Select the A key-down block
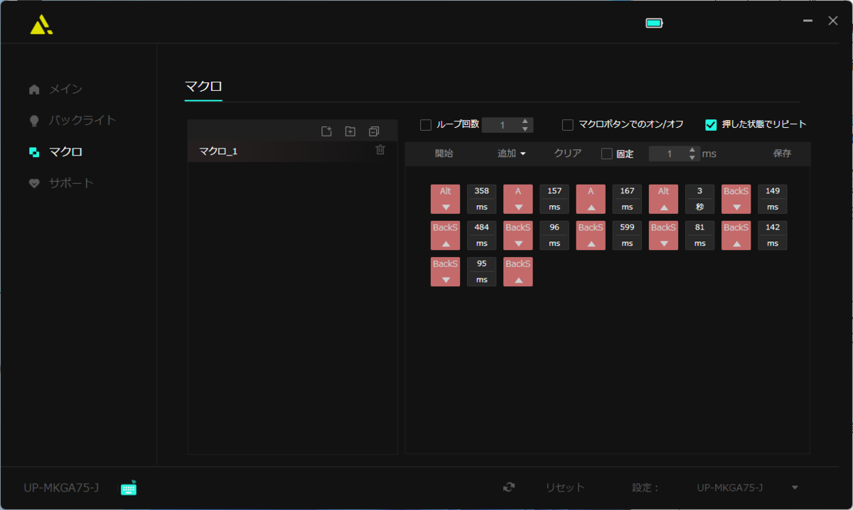Image resolution: width=853 pixels, height=510 pixels. pyautogui.click(x=518, y=200)
